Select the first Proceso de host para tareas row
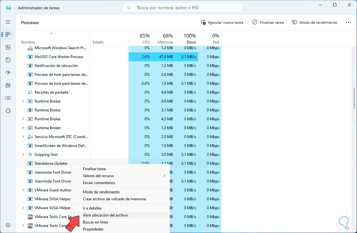357x233 pixels. coord(118,75)
